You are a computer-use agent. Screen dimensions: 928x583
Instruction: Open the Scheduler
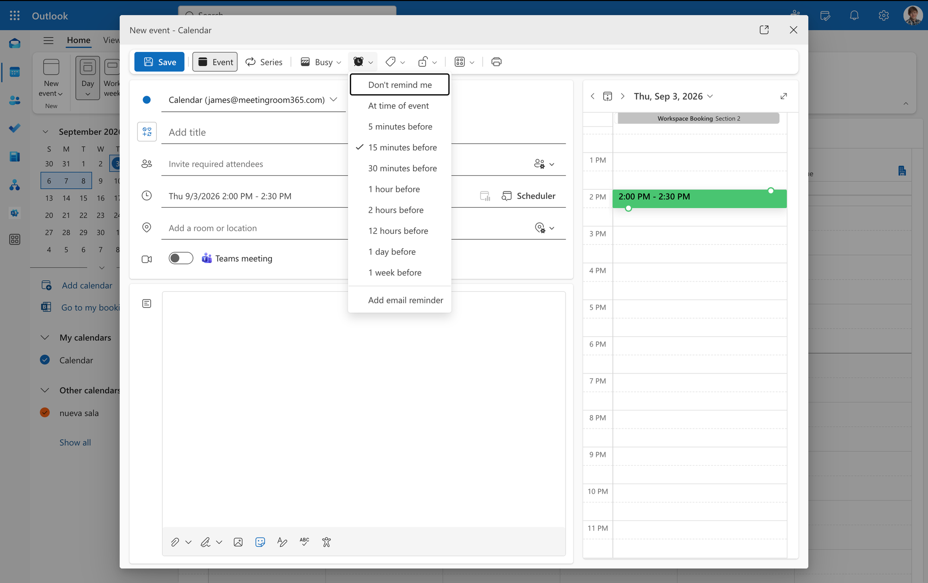coord(528,196)
